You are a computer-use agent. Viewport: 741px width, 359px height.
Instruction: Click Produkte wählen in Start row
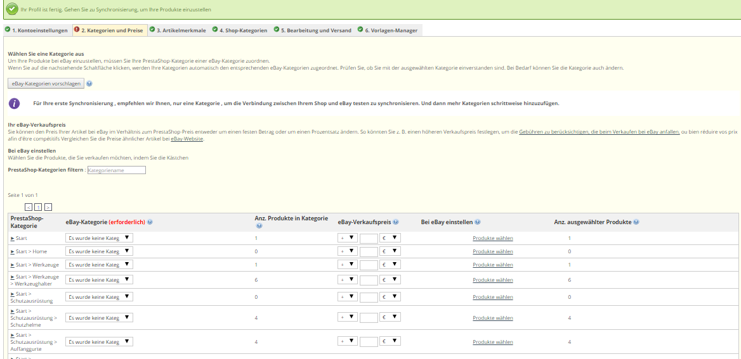(x=493, y=238)
